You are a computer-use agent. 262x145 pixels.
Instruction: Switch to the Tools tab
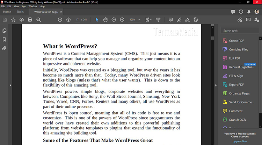20,12
